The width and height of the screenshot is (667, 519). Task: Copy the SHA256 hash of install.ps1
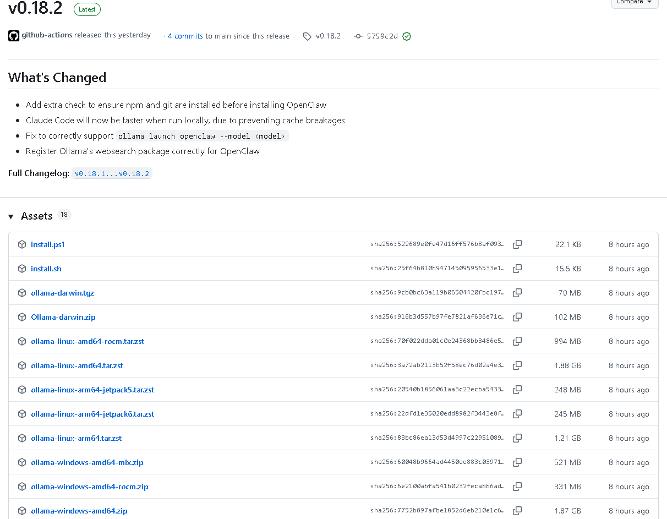click(x=517, y=244)
